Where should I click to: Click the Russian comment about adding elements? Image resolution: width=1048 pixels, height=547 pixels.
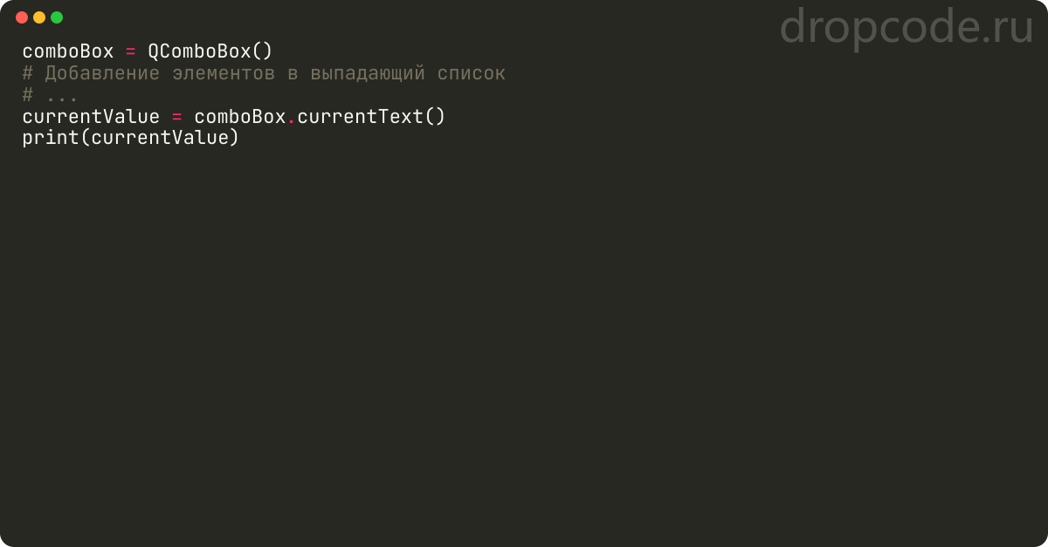(x=264, y=73)
